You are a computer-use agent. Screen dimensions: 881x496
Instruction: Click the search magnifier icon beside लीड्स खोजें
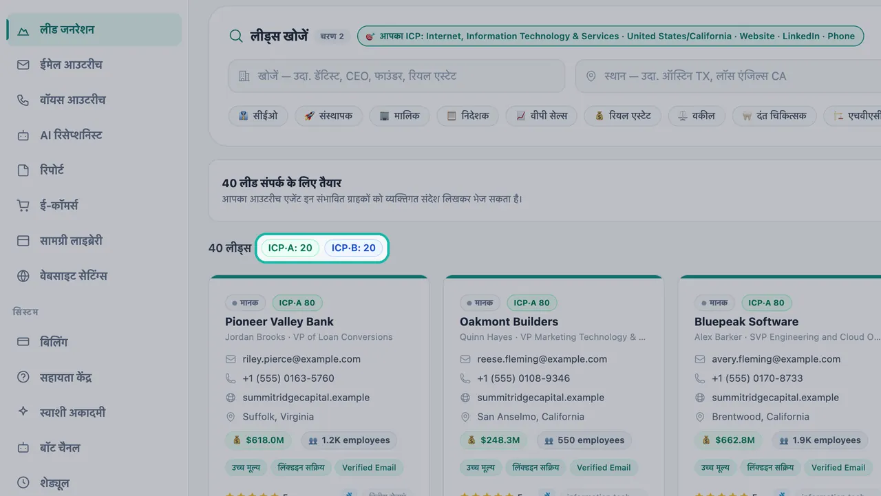tap(236, 36)
